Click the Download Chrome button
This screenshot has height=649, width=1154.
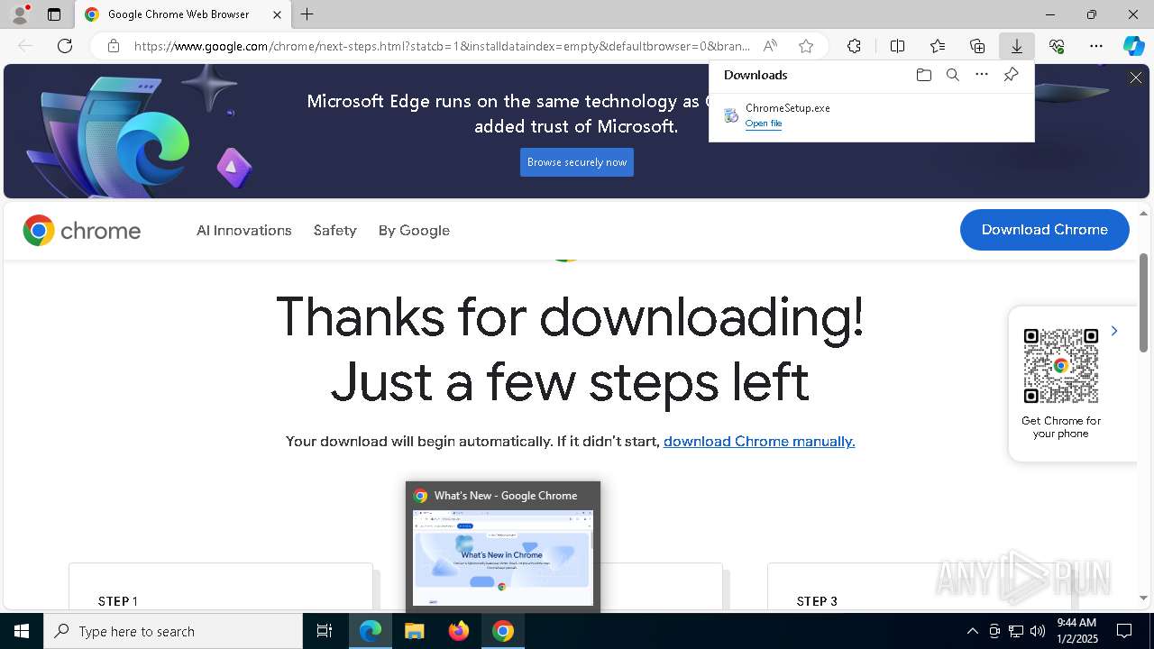pos(1045,230)
